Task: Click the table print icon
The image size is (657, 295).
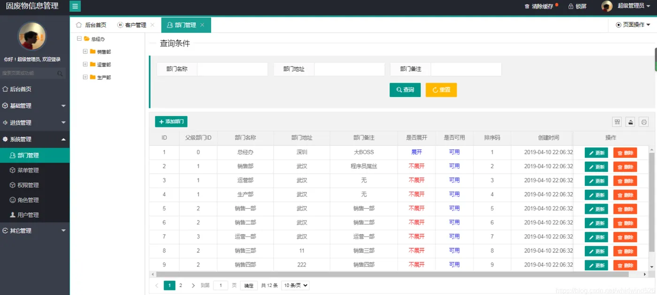Action: click(644, 122)
